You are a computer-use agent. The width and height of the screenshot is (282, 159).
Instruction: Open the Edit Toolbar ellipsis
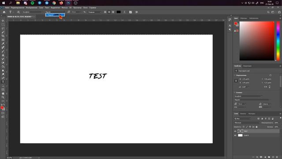(3, 101)
